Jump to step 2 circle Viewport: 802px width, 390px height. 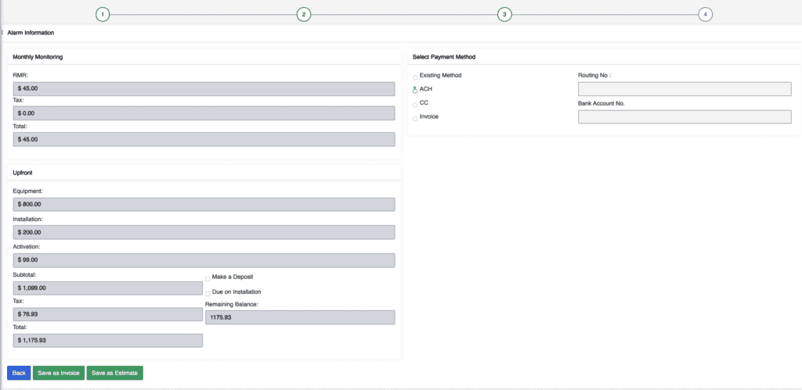[x=304, y=15]
